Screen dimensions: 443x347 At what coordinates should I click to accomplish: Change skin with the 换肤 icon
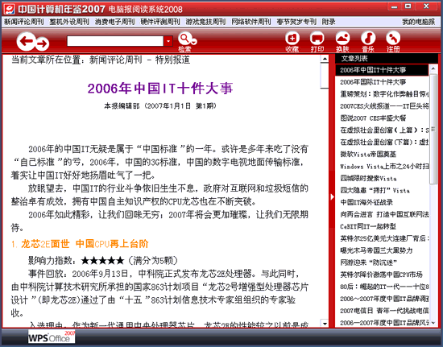[x=342, y=41]
